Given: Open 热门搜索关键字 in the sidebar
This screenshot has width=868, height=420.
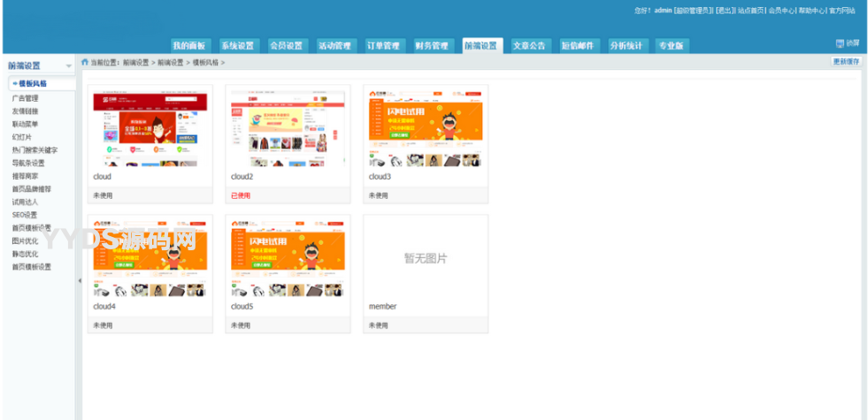Looking at the screenshot, I should point(35,150).
